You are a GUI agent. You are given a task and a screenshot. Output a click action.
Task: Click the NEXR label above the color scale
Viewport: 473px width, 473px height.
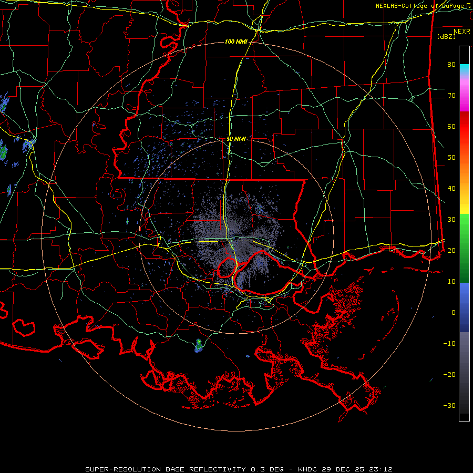(x=462, y=32)
